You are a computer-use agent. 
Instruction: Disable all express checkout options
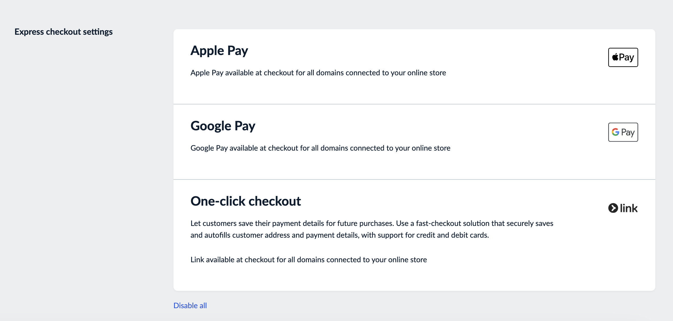coord(190,305)
